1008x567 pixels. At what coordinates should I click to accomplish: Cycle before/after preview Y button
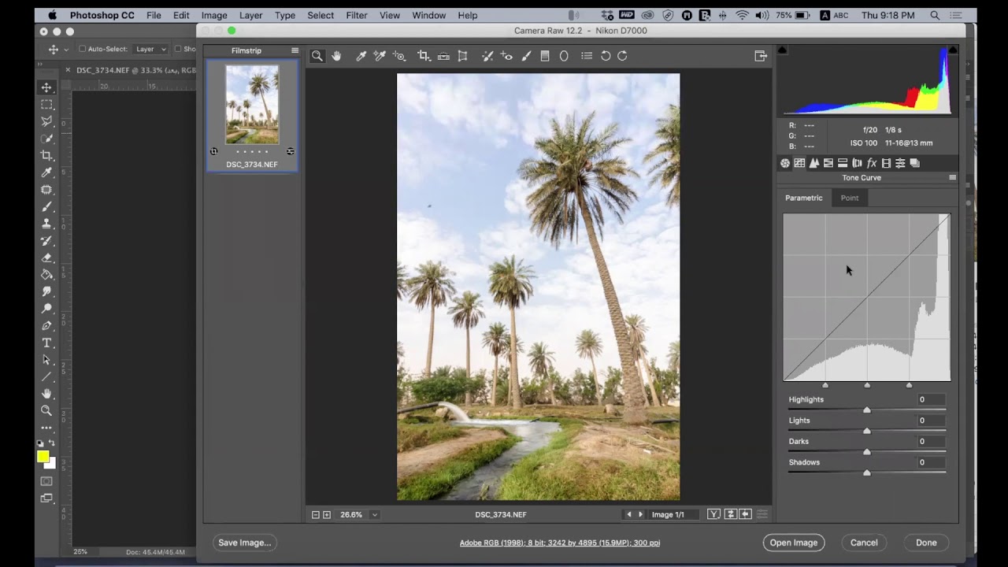pos(713,514)
